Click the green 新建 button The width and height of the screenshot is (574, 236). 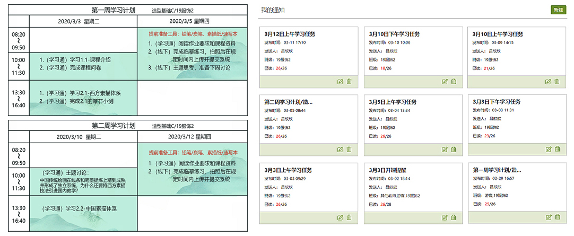tap(558, 10)
